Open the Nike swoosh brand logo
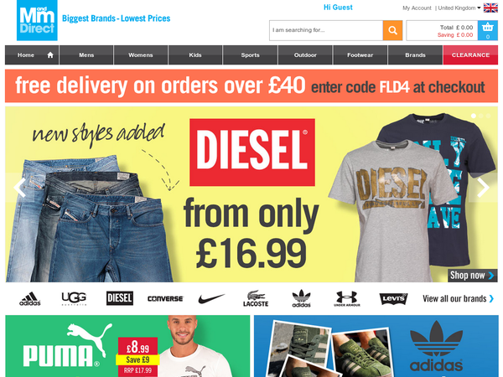 tap(211, 298)
